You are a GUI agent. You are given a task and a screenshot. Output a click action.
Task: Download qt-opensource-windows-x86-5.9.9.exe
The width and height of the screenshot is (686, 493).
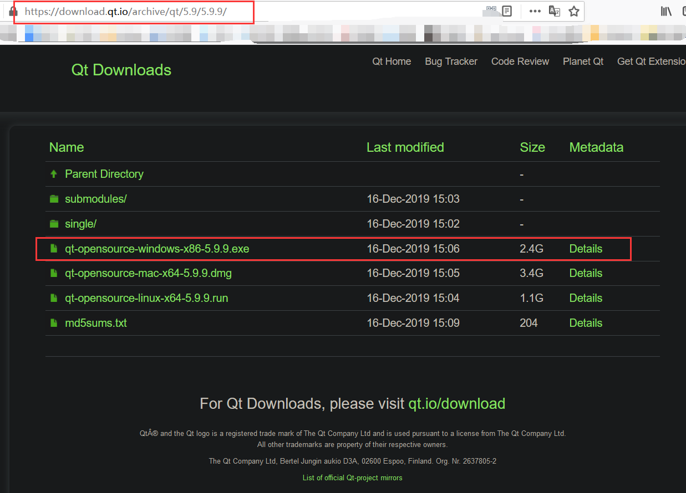157,249
